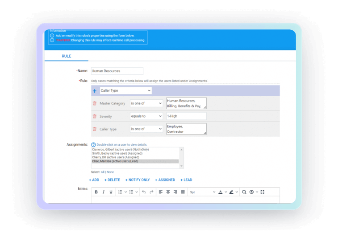Expand the Severity 'equals to' operator dropdown
This screenshot has height=233, width=338.
point(146,116)
